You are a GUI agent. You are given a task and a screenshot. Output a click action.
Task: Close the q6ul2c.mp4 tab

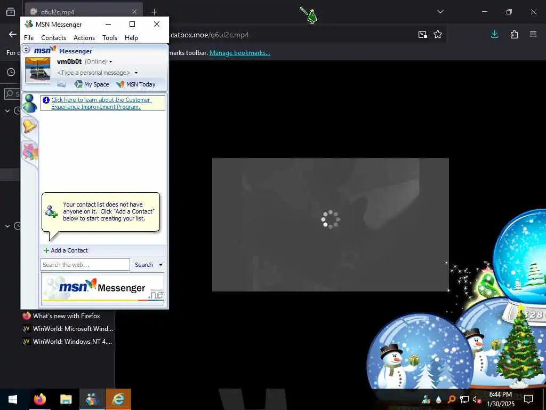coord(134,12)
